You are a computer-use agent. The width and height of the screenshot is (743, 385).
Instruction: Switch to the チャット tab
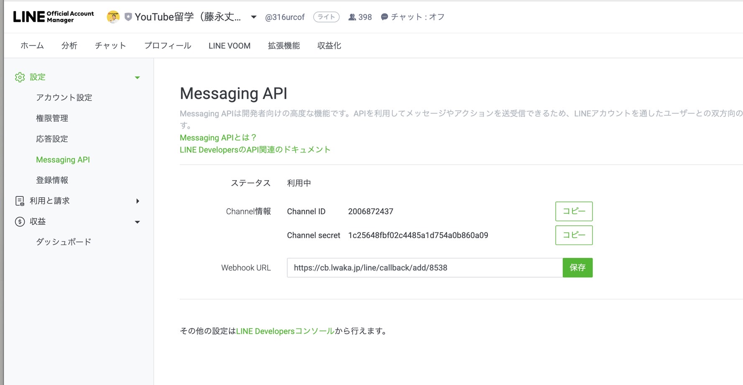[x=110, y=46]
